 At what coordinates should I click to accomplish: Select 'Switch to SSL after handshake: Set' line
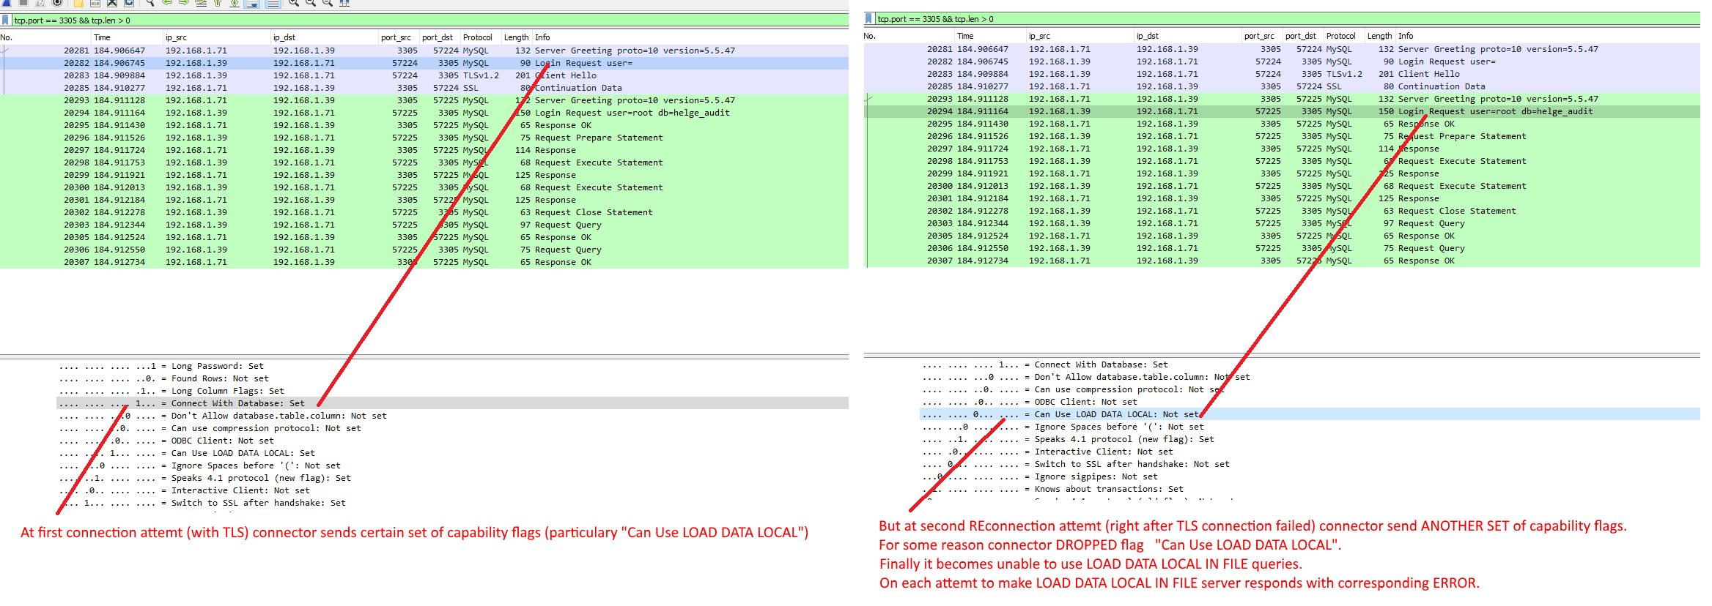tap(258, 503)
